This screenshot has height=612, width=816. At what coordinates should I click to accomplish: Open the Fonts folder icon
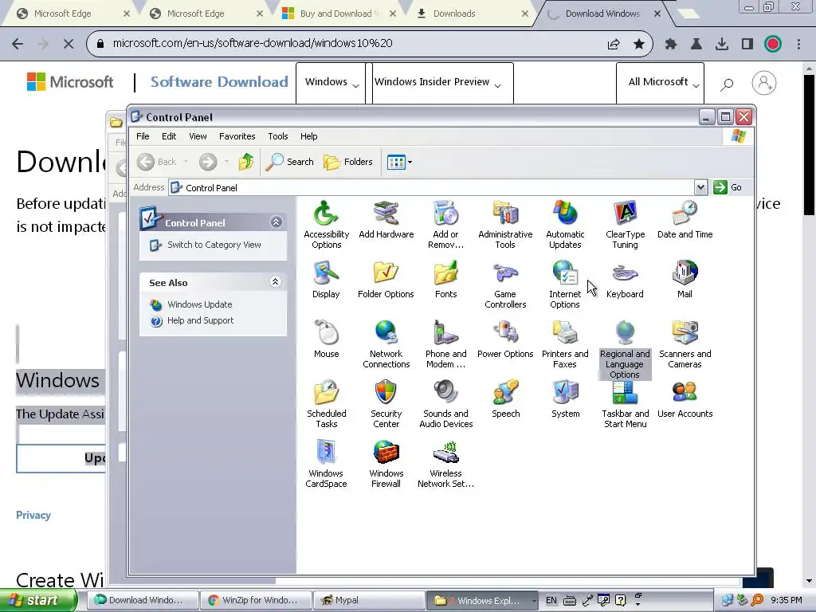click(x=446, y=280)
